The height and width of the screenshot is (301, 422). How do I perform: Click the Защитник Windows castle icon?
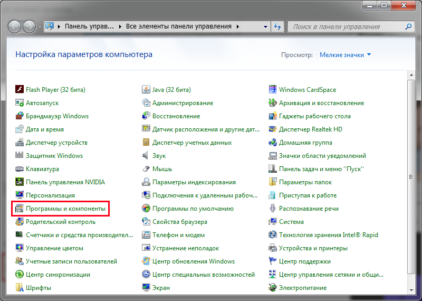pos(20,155)
